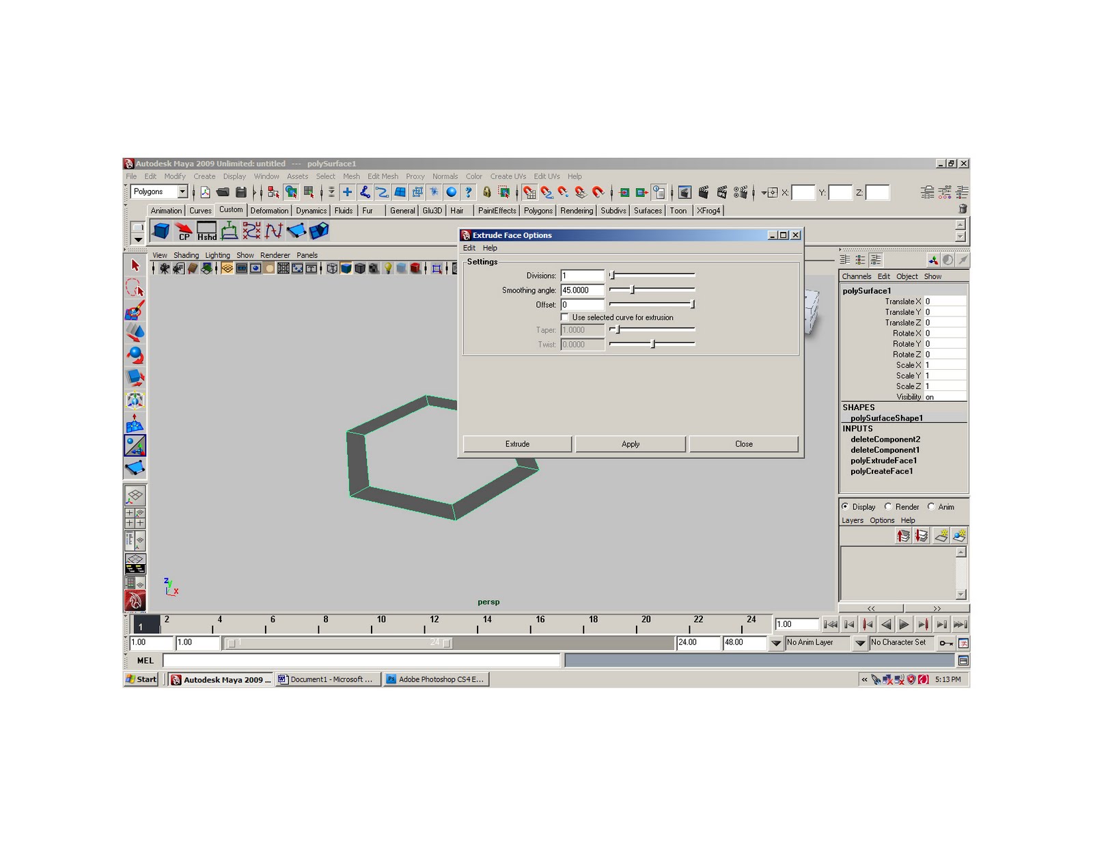
Task: Open the script editor icon beside MEL line
Action: click(963, 660)
